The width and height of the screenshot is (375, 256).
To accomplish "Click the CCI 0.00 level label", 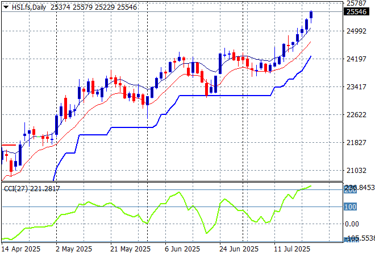I will tap(352, 224).
